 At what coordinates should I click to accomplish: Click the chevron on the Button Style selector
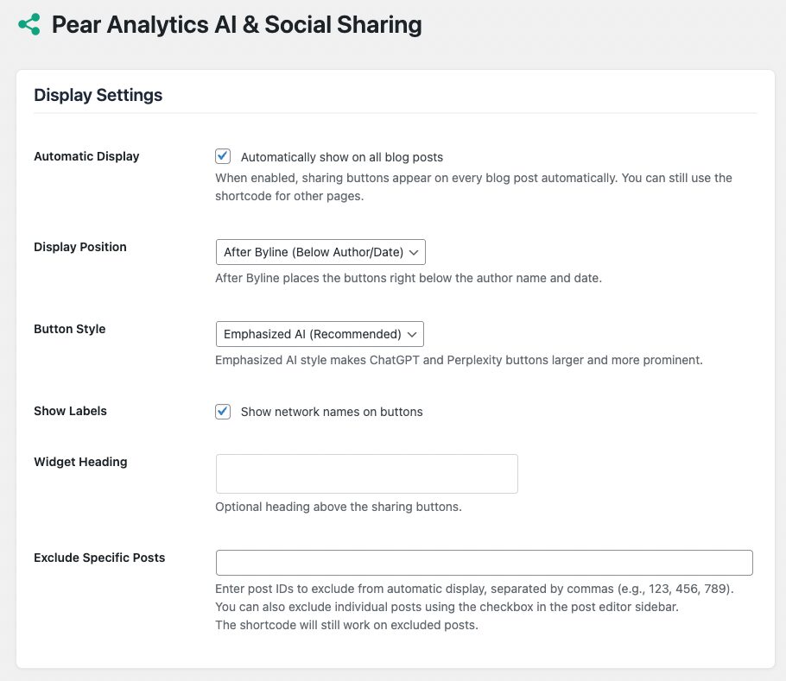click(413, 334)
